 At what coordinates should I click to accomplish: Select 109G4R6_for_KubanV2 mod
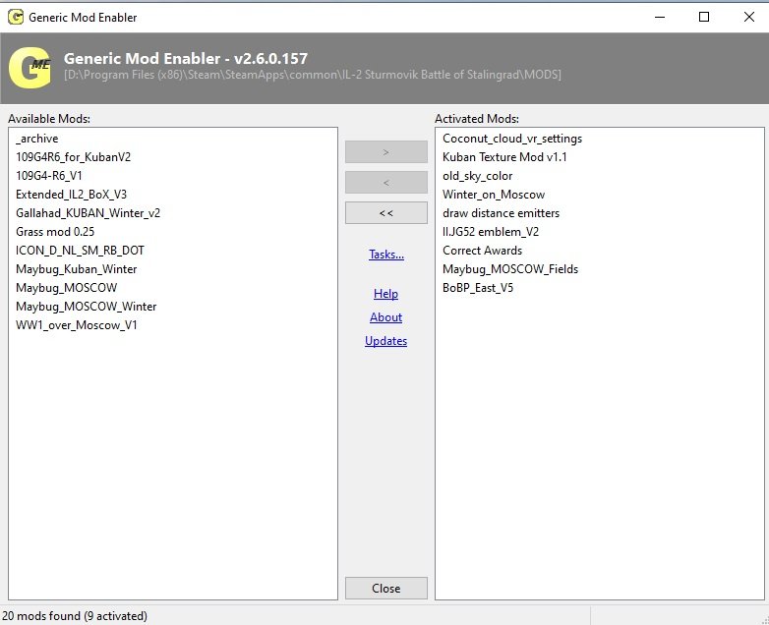pos(73,157)
